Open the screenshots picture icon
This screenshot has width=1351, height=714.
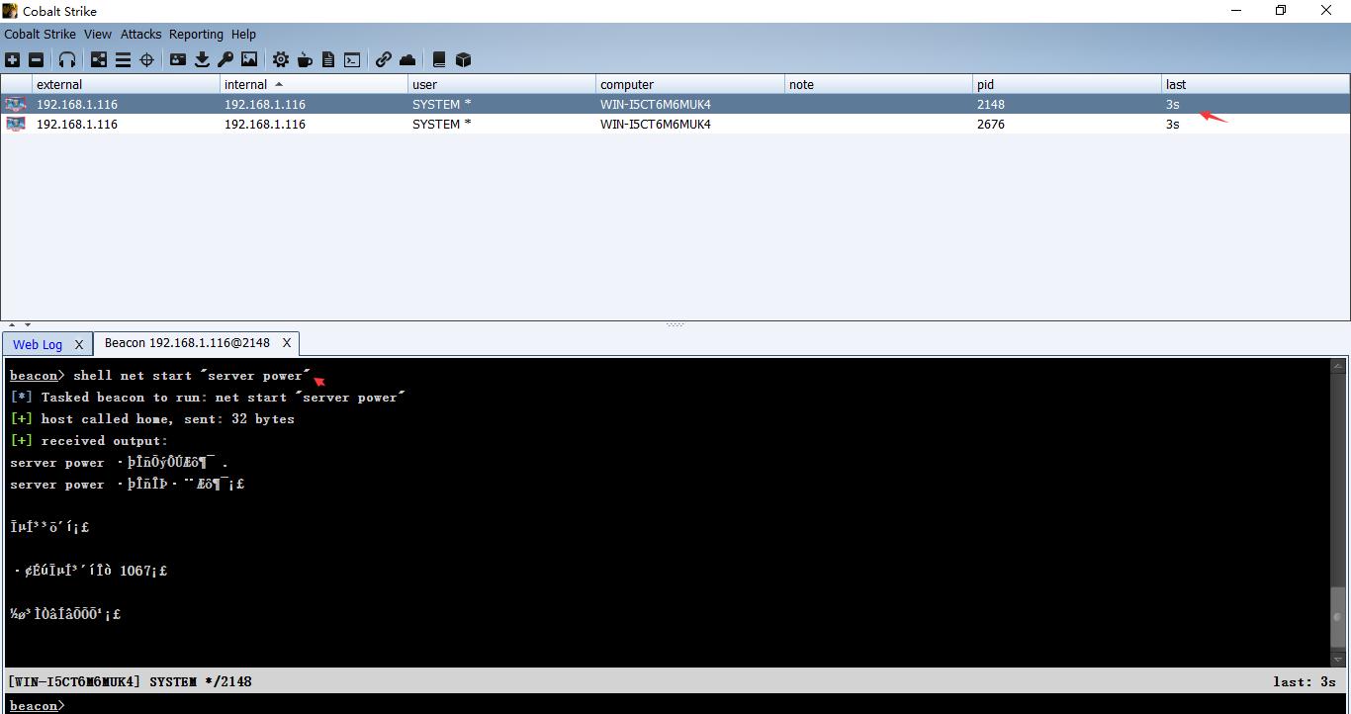[249, 59]
